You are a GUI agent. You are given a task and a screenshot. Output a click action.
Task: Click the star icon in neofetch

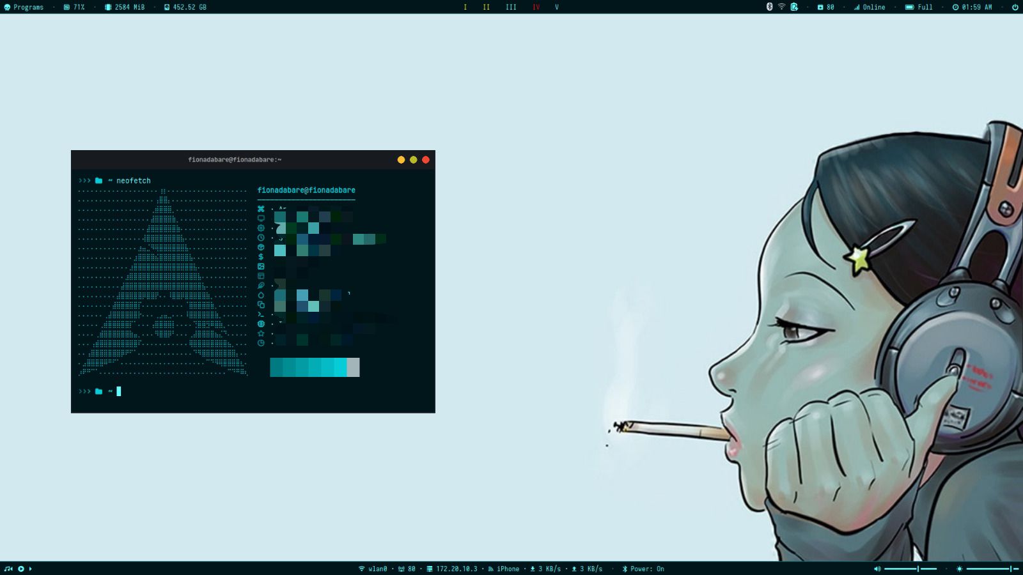[x=261, y=333]
